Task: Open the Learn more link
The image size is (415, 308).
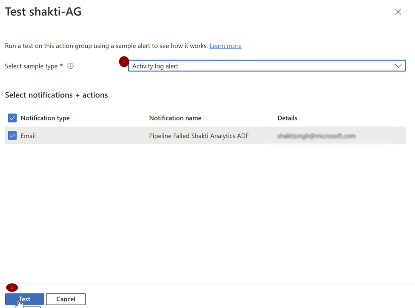Action: [x=226, y=46]
